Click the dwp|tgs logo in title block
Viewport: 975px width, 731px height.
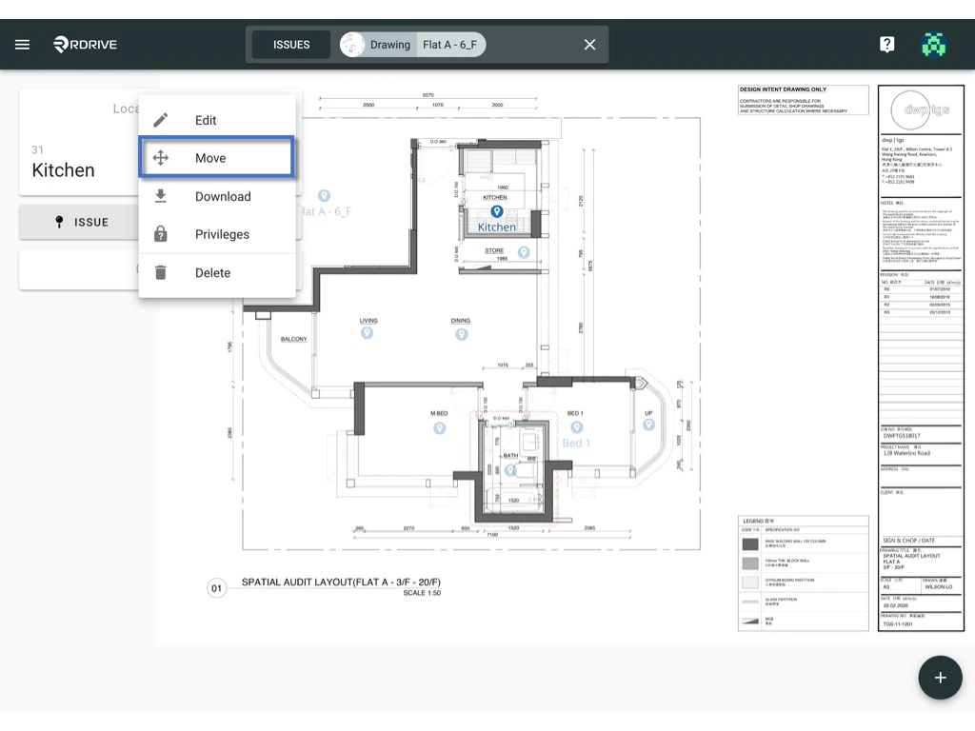921,110
